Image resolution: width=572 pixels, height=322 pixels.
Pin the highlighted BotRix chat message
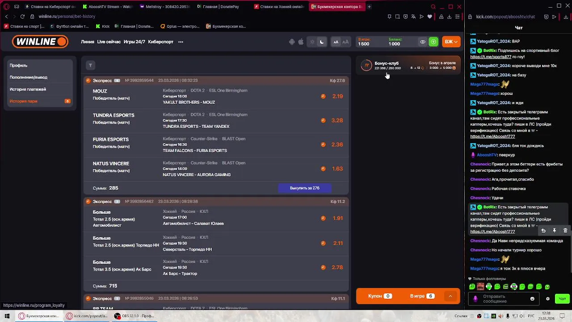554,231
